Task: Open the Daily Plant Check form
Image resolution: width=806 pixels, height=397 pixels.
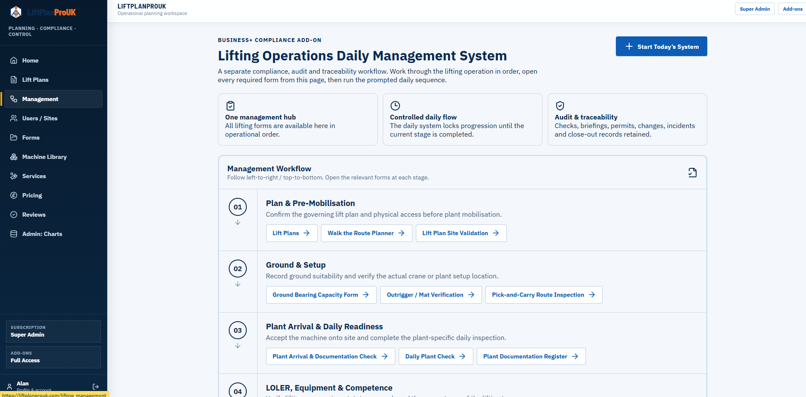Action: (x=436, y=356)
